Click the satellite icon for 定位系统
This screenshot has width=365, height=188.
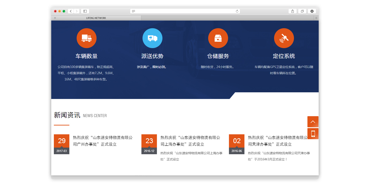click(284, 38)
